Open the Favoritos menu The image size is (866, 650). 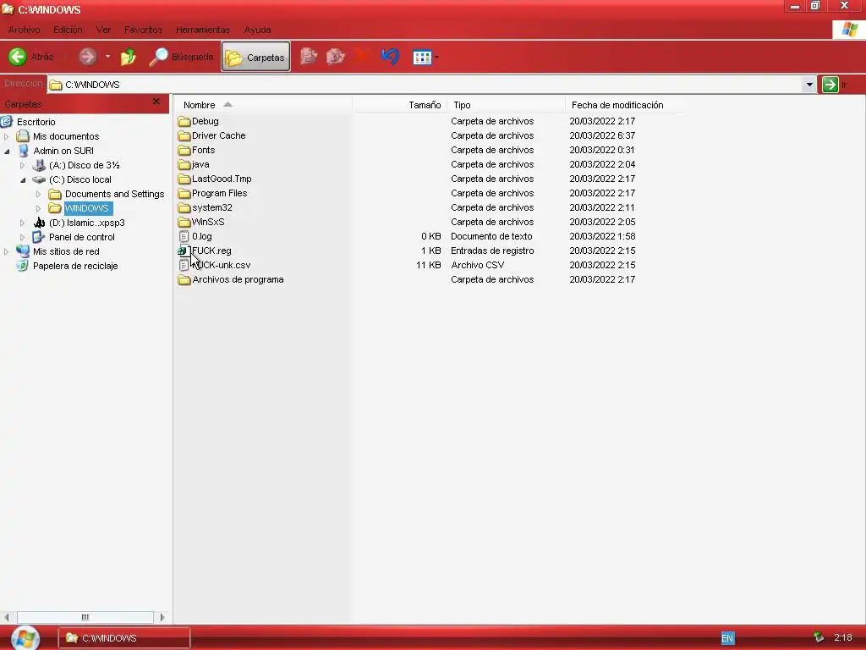tap(143, 30)
